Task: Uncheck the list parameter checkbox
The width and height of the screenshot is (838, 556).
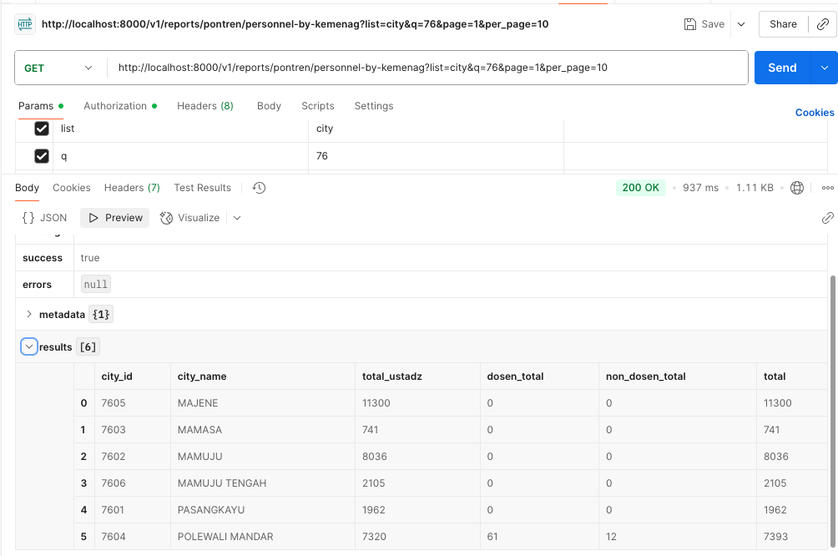Action: pyautogui.click(x=42, y=129)
